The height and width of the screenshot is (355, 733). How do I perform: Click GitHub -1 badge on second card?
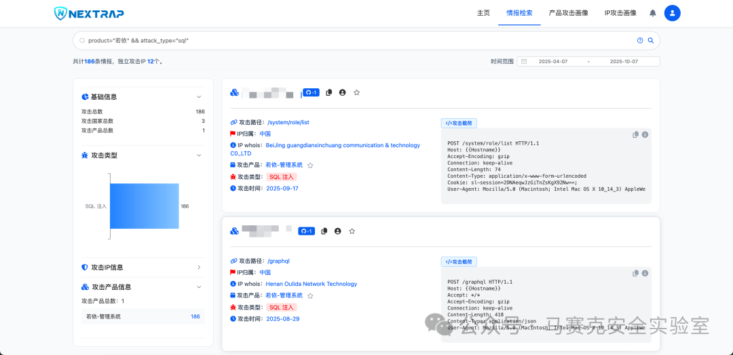[306, 231]
